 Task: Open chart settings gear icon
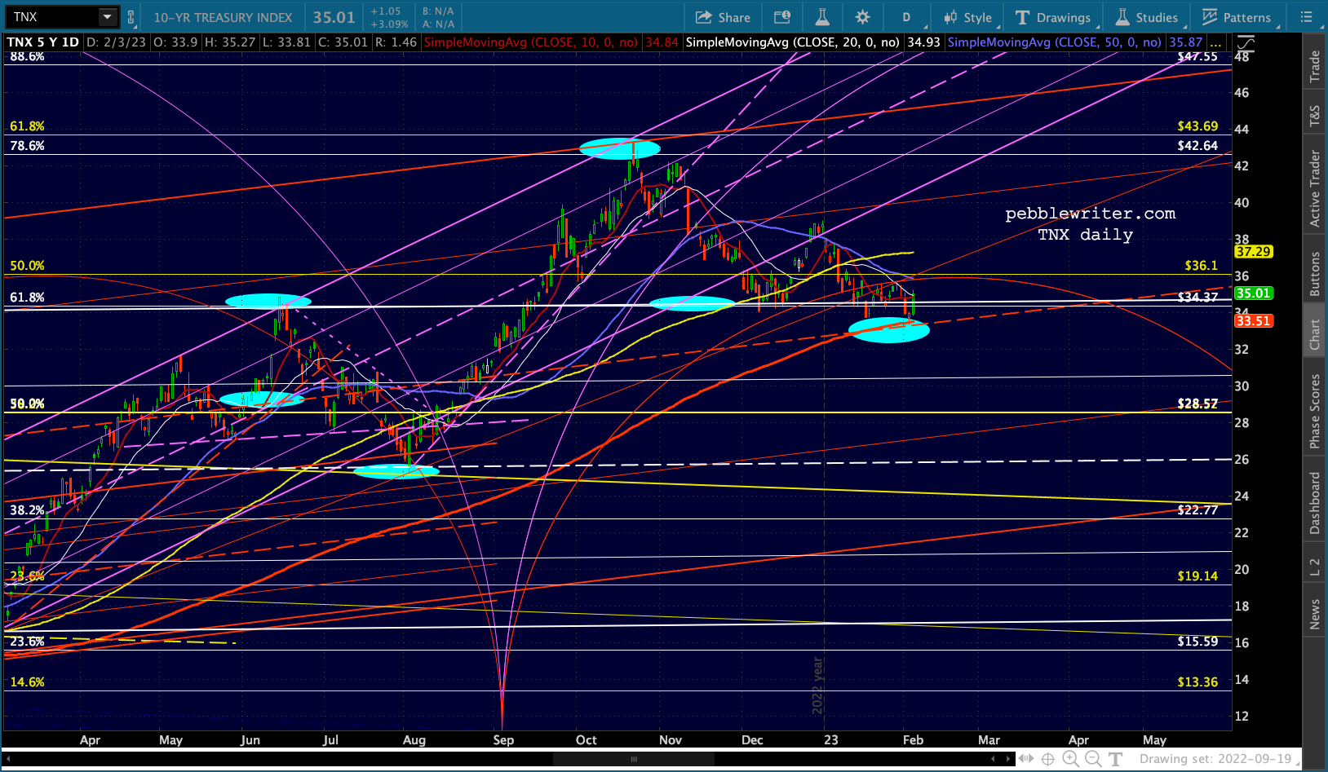(x=862, y=17)
